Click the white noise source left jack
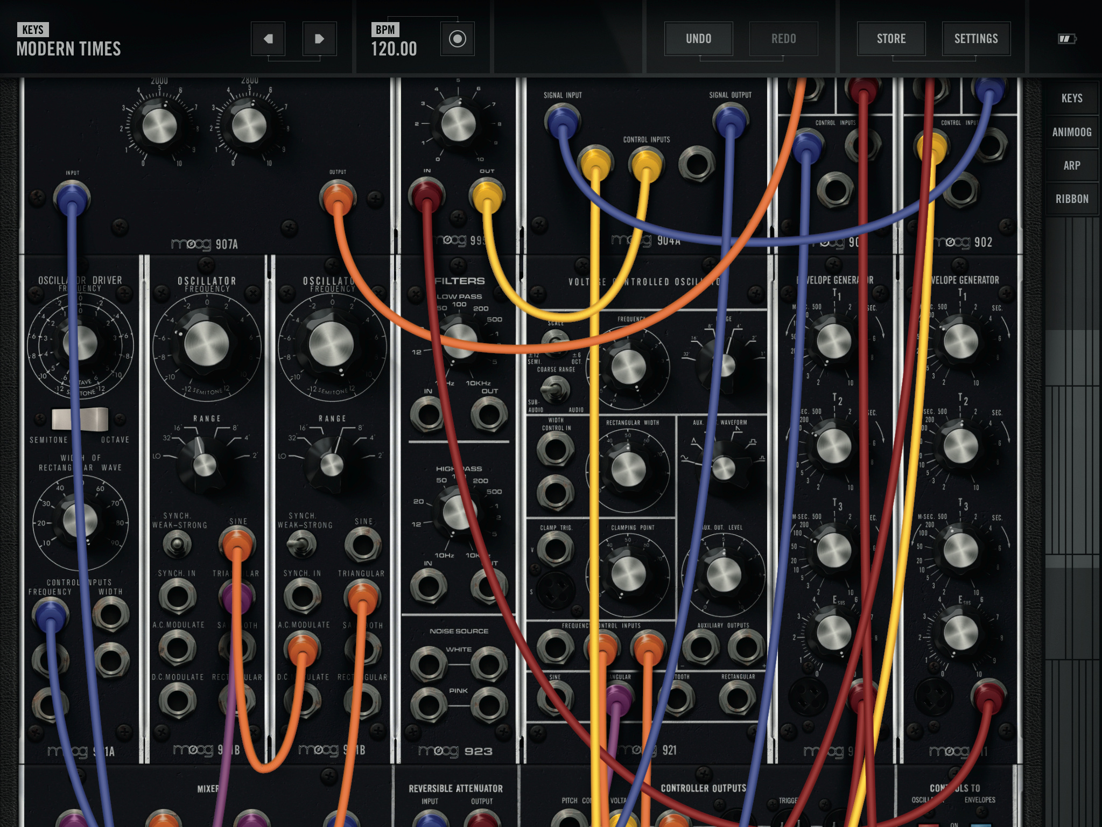 click(x=429, y=664)
